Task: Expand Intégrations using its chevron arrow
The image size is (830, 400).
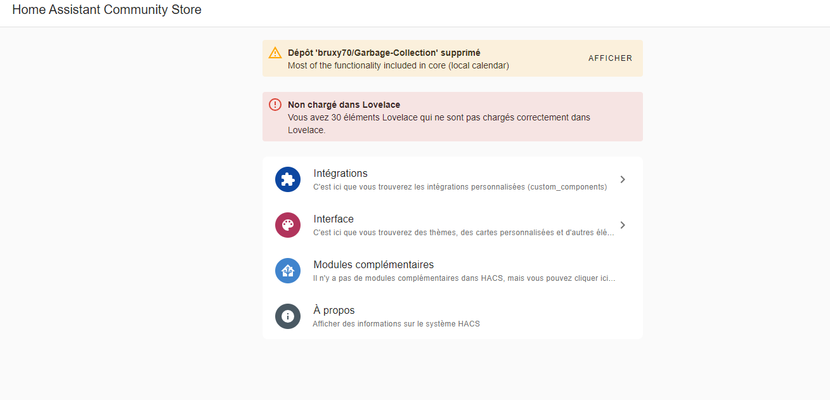Action: [x=623, y=179]
